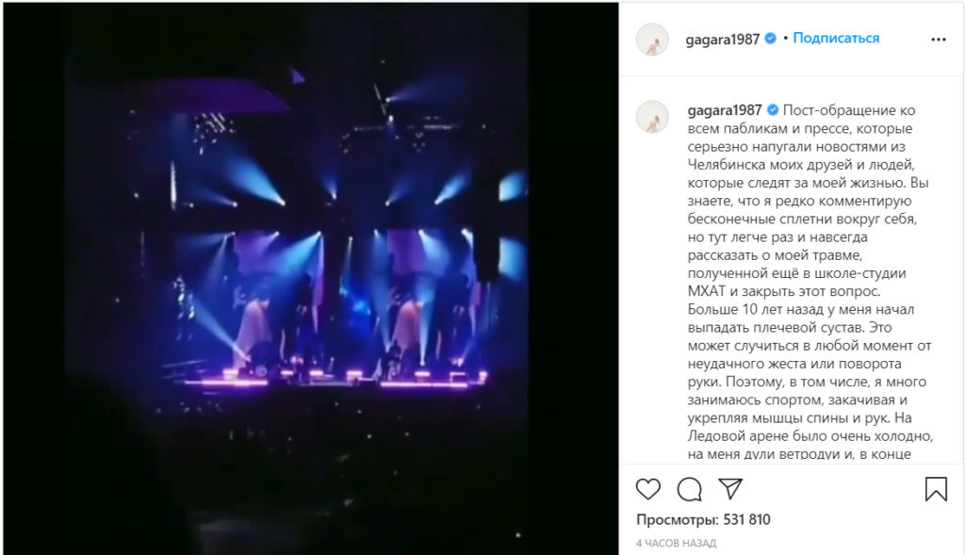The image size is (965, 555).
Task: Click the caption word МХАТ
Action: [707, 291]
